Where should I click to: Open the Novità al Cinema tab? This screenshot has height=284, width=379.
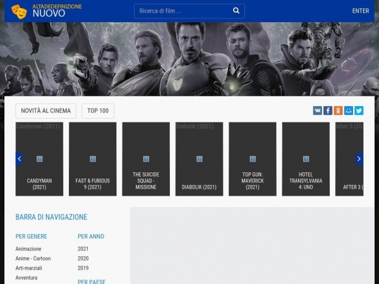(46, 111)
